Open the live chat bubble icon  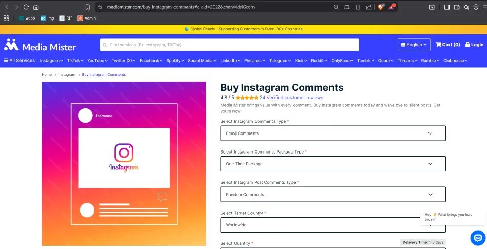(x=478, y=238)
